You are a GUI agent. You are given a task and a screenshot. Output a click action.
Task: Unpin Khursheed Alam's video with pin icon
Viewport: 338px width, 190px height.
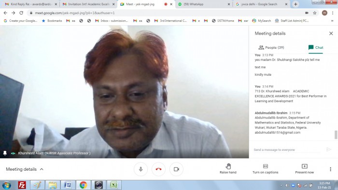tap(5, 153)
